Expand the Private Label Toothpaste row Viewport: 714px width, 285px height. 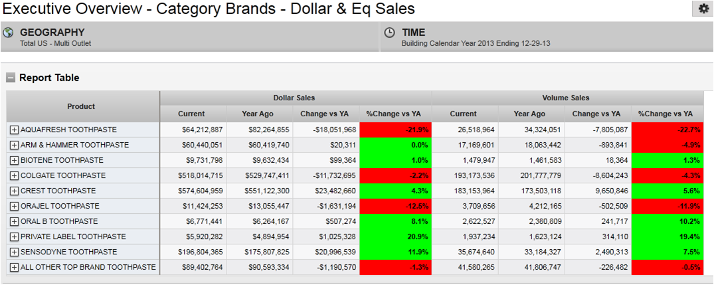tap(15, 237)
